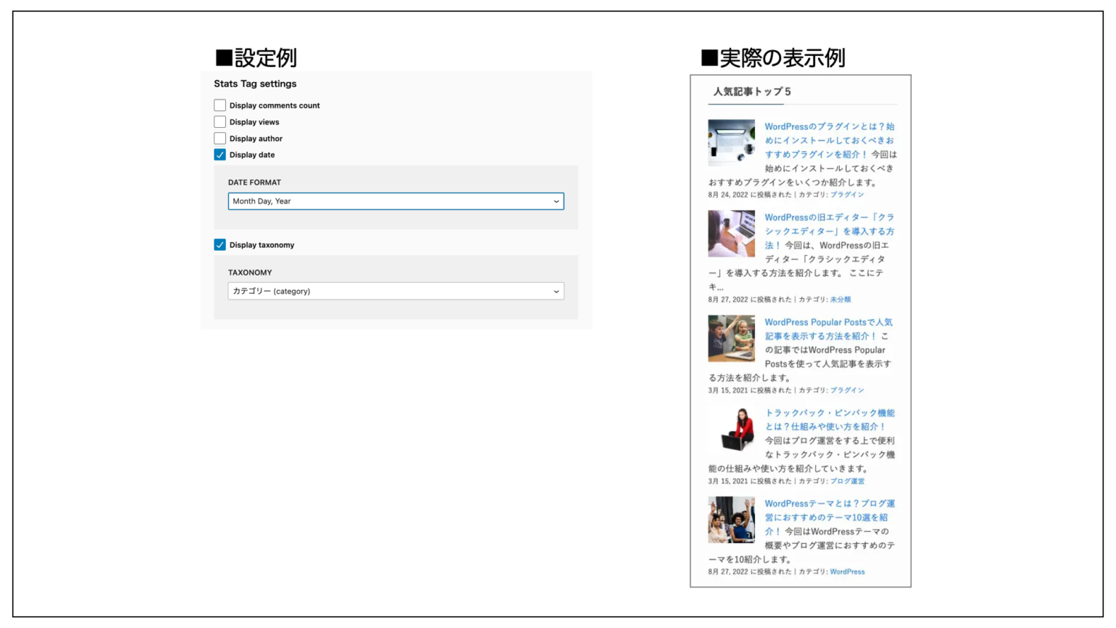Open the Date Format dropdown
This screenshot has height=628, width=1116.
(x=395, y=201)
